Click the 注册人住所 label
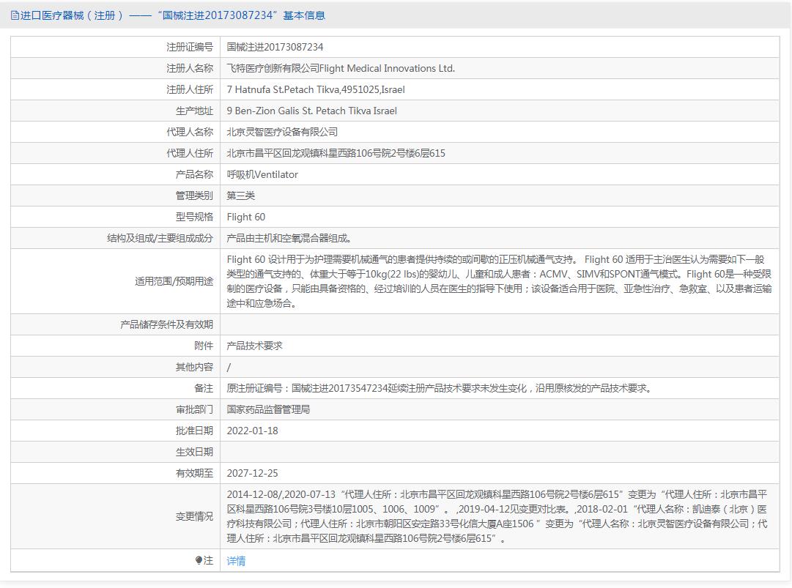792x588 pixels. (x=190, y=89)
